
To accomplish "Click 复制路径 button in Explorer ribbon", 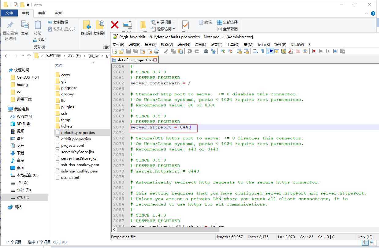I will point(58,22).
